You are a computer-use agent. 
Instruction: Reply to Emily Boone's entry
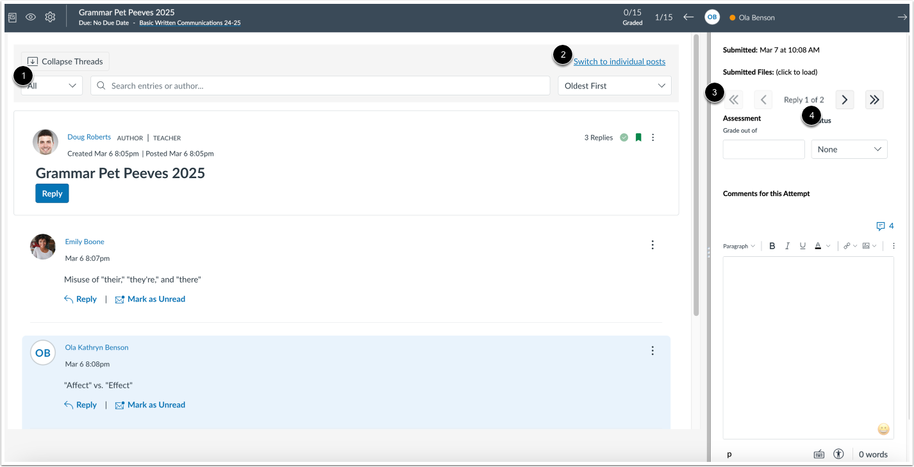pyautogui.click(x=80, y=299)
